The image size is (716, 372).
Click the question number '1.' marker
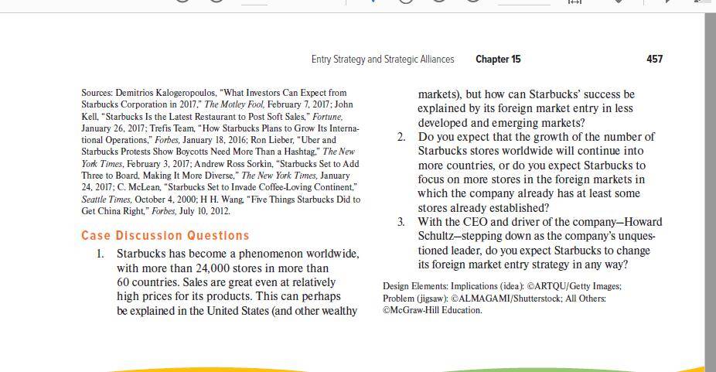point(101,254)
